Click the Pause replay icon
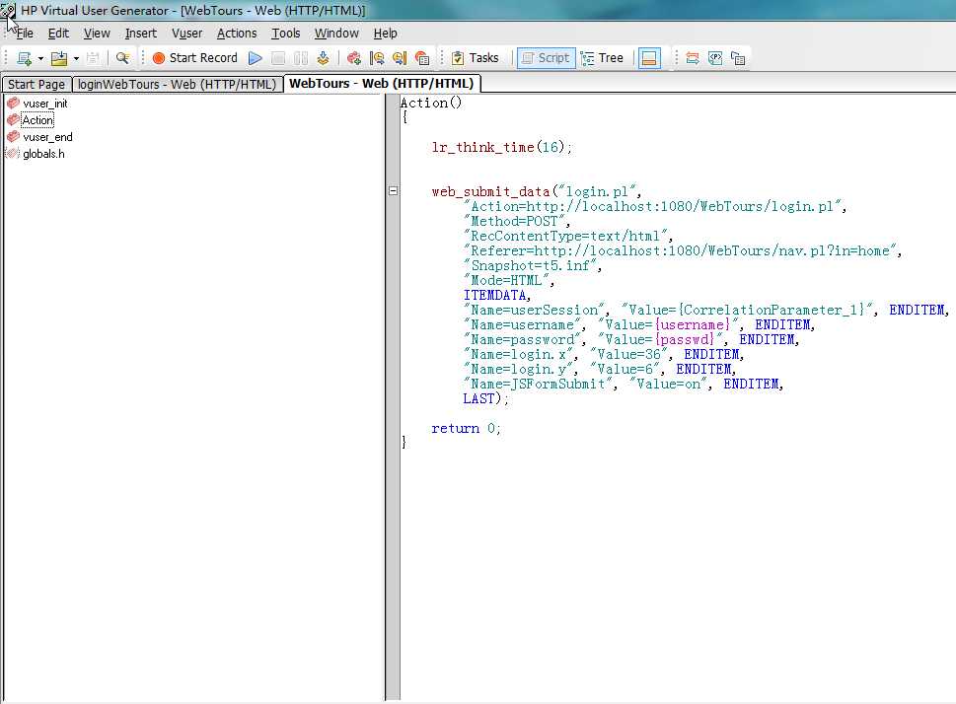 point(301,58)
